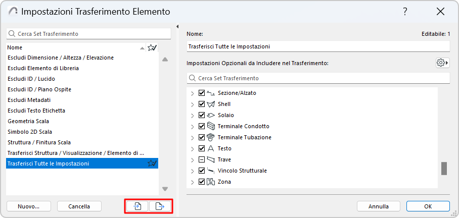This screenshot has height=218, width=459.
Task: Click the Shell element type icon
Action: point(211,104)
